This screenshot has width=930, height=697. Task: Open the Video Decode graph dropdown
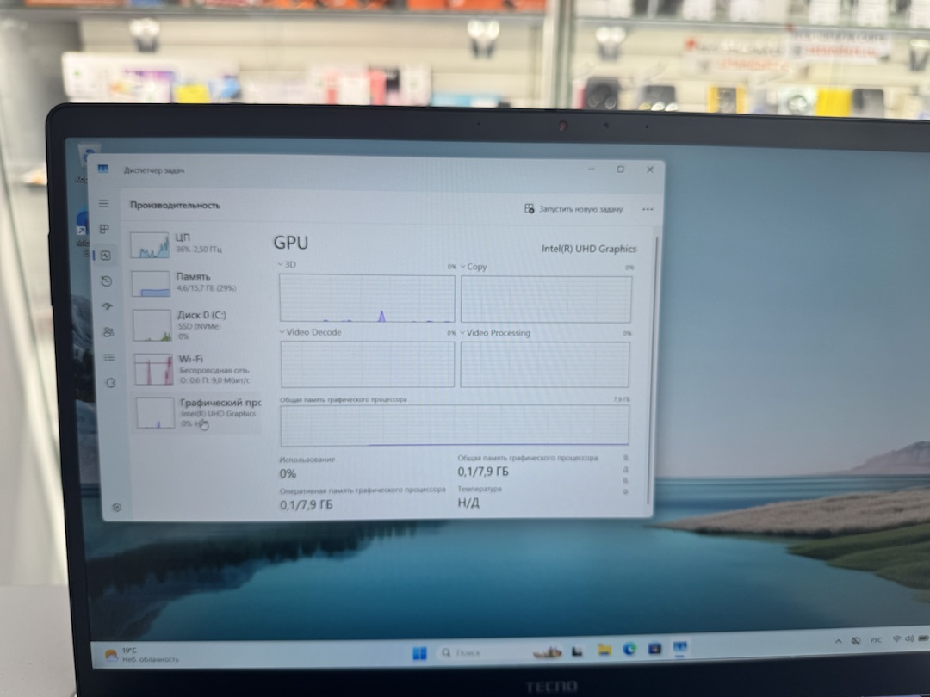click(x=311, y=332)
